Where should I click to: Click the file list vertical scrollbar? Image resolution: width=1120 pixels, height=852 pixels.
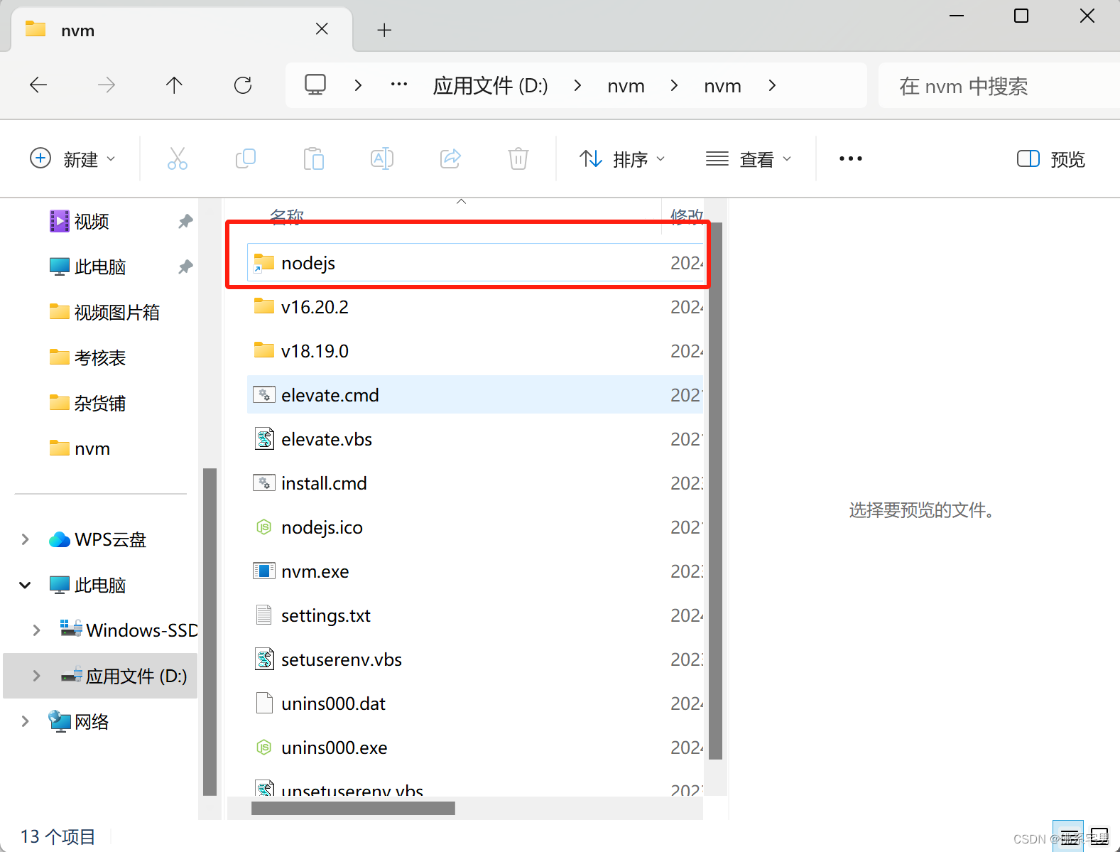coord(716,490)
